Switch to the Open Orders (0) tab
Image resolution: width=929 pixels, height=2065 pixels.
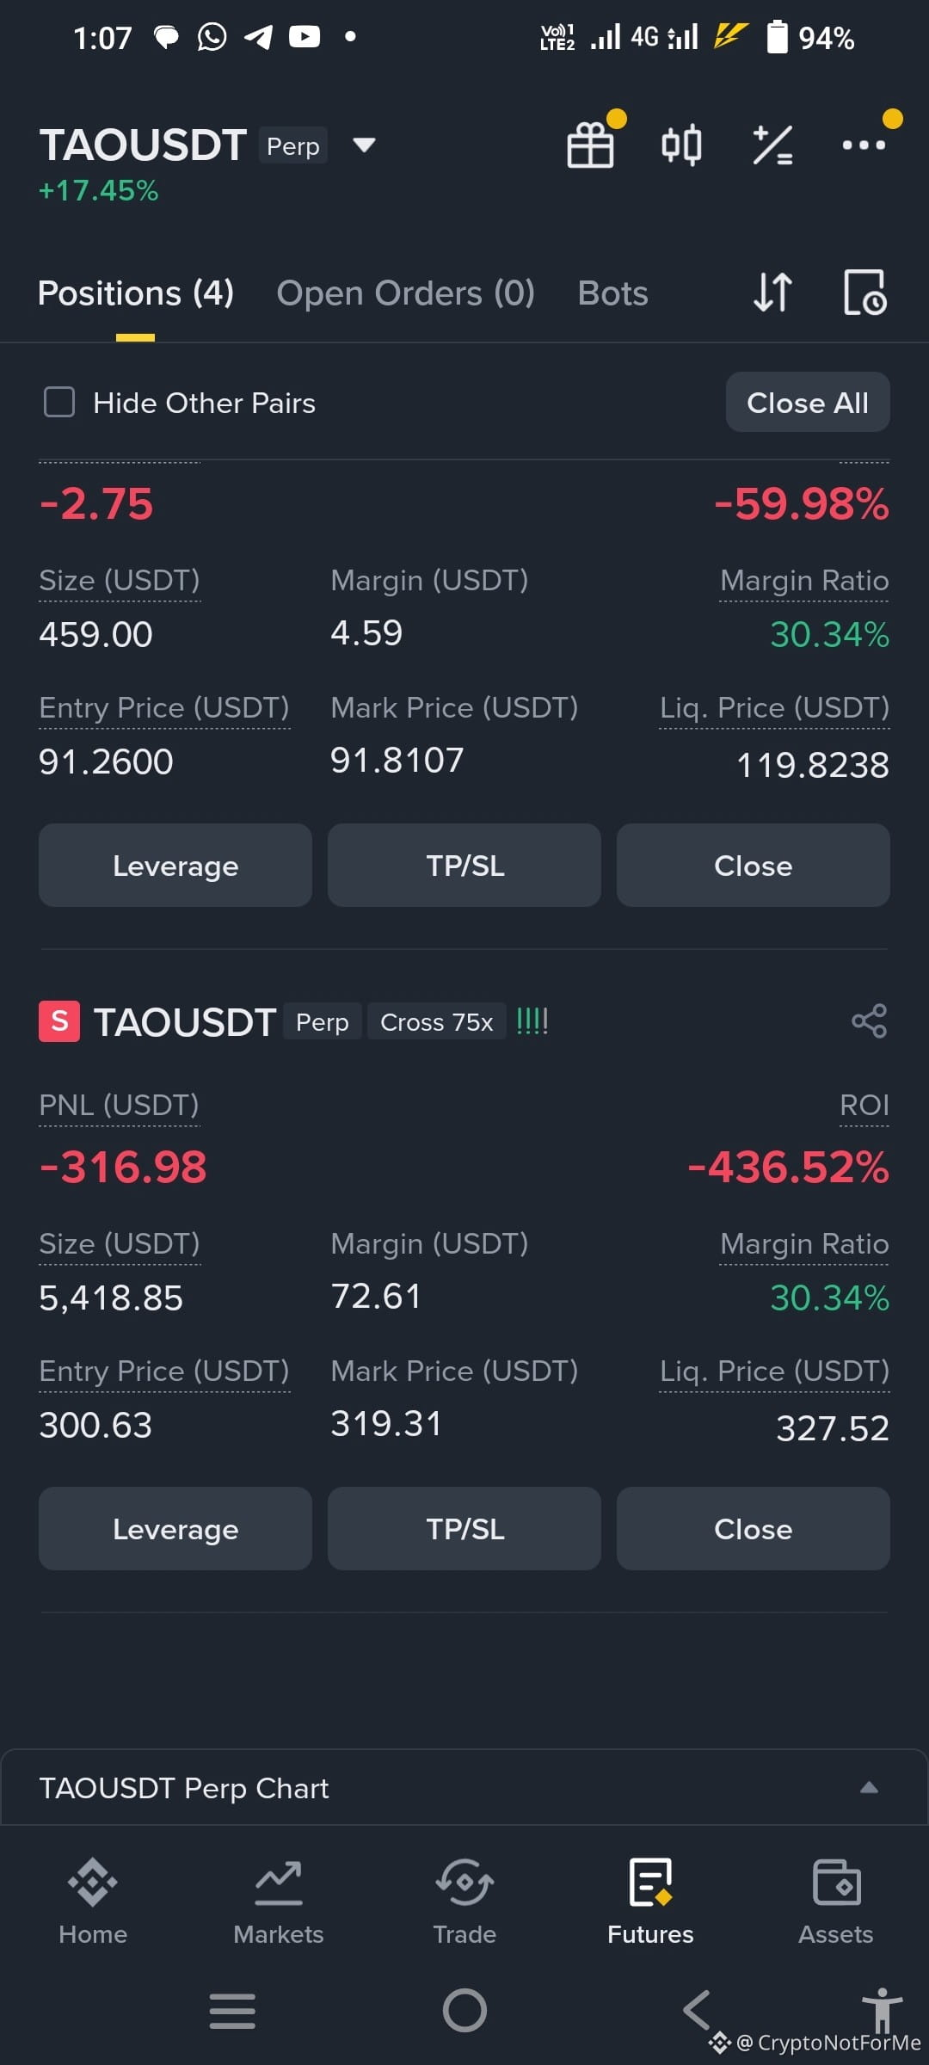[x=405, y=293]
